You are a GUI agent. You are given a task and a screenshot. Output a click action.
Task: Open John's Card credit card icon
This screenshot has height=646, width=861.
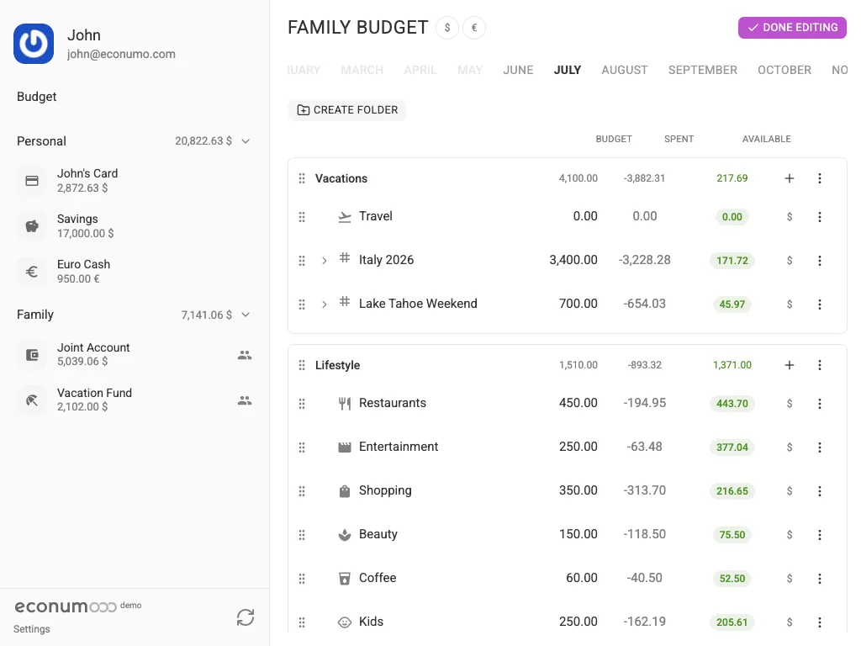(32, 181)
